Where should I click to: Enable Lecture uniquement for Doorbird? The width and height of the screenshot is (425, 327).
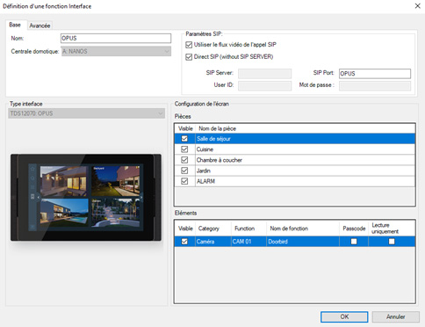[392, 242]
